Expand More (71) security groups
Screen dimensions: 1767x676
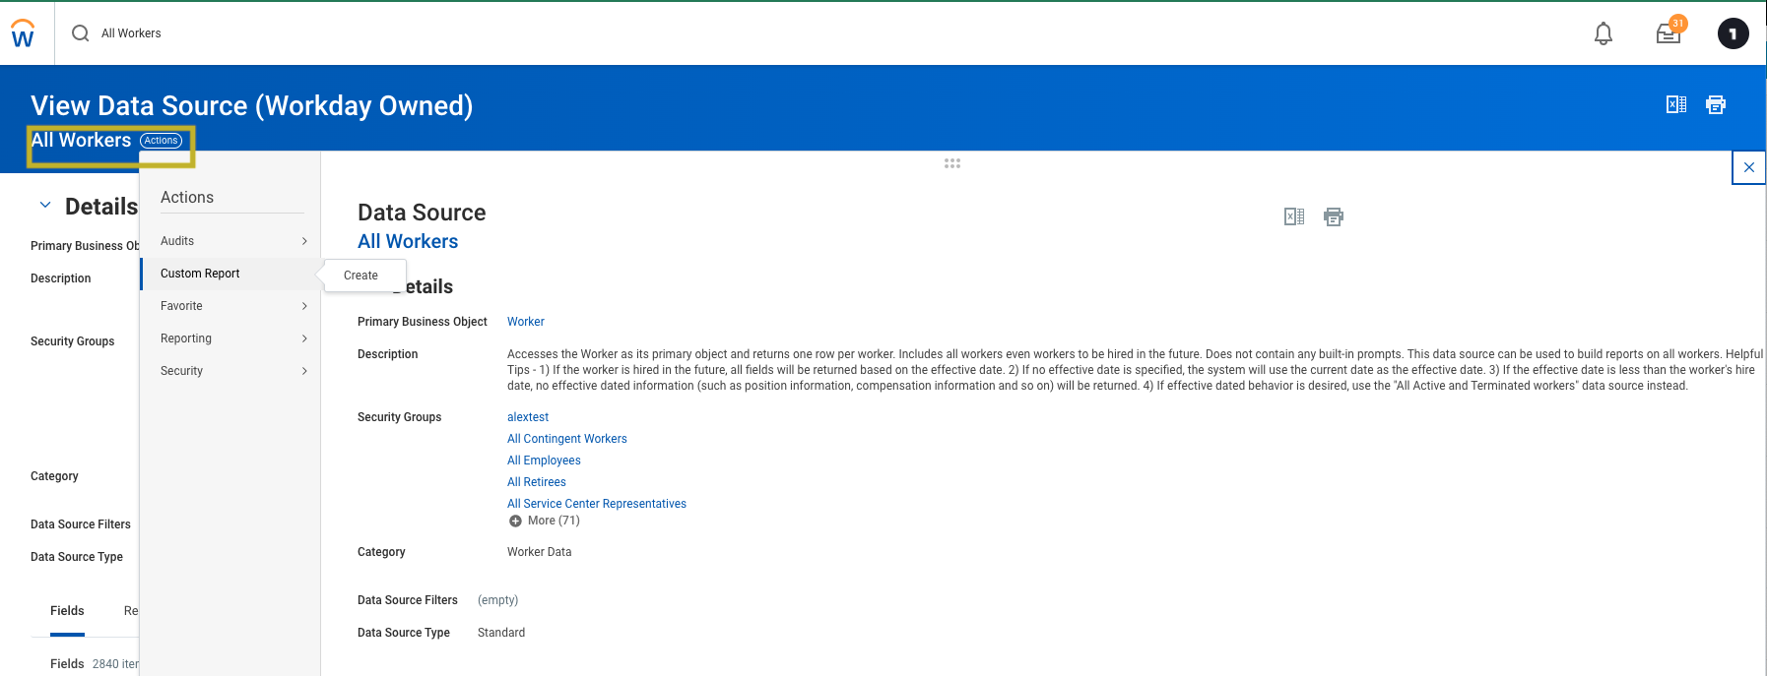click(x=544, y=521)
